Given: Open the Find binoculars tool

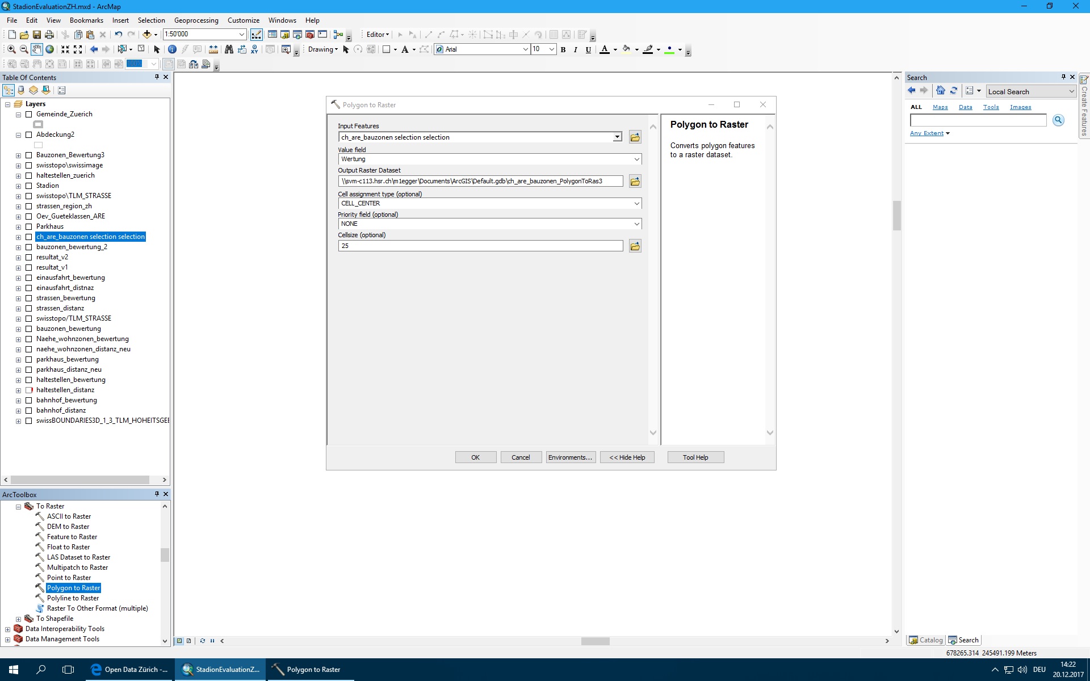Looking at the screenshot, I should (x=229, y=49).
